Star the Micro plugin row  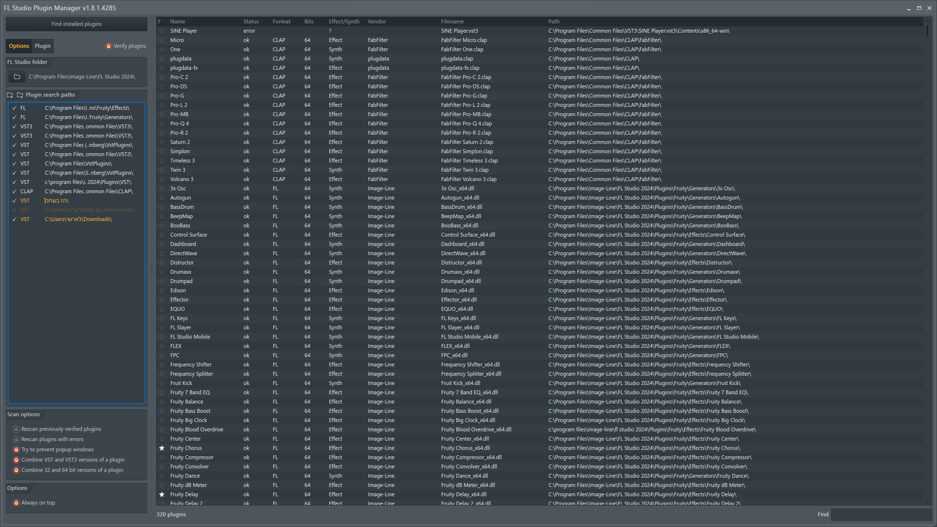[x=162, y=40]
